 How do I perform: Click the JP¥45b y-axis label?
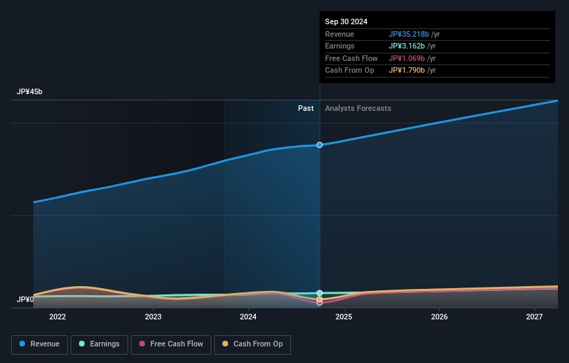point(30,91)
